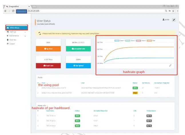The width and height of the screenshot is (185, 135).
Task: Click the wrench icon below the graph
Action: (170, 65)
